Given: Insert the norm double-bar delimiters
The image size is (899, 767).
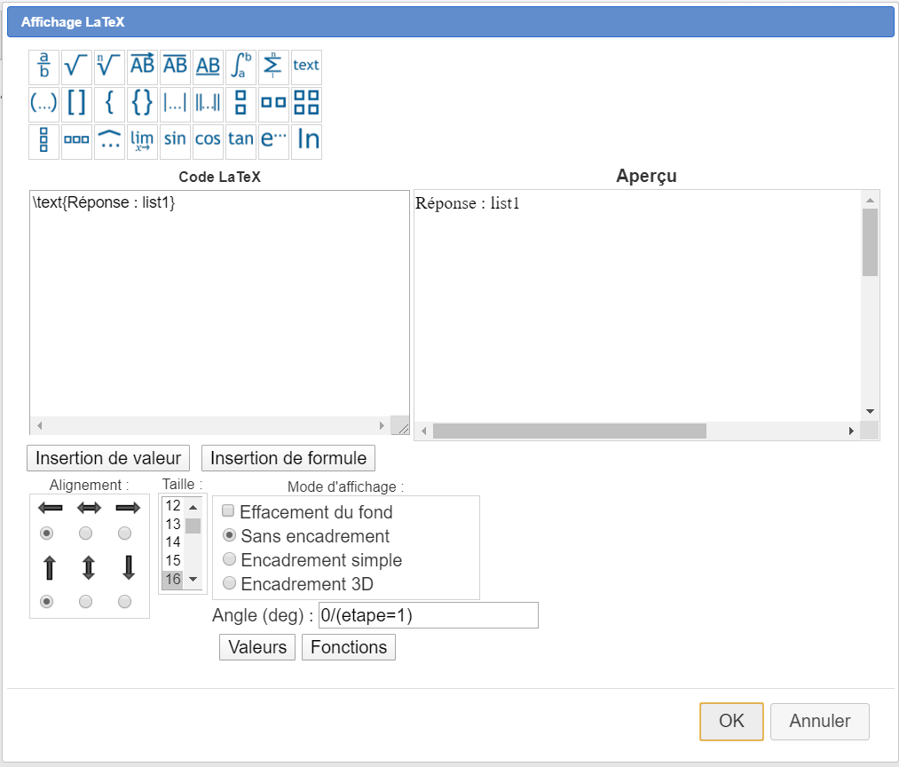Looking at the screenshot, I should (x=208, y=103).
